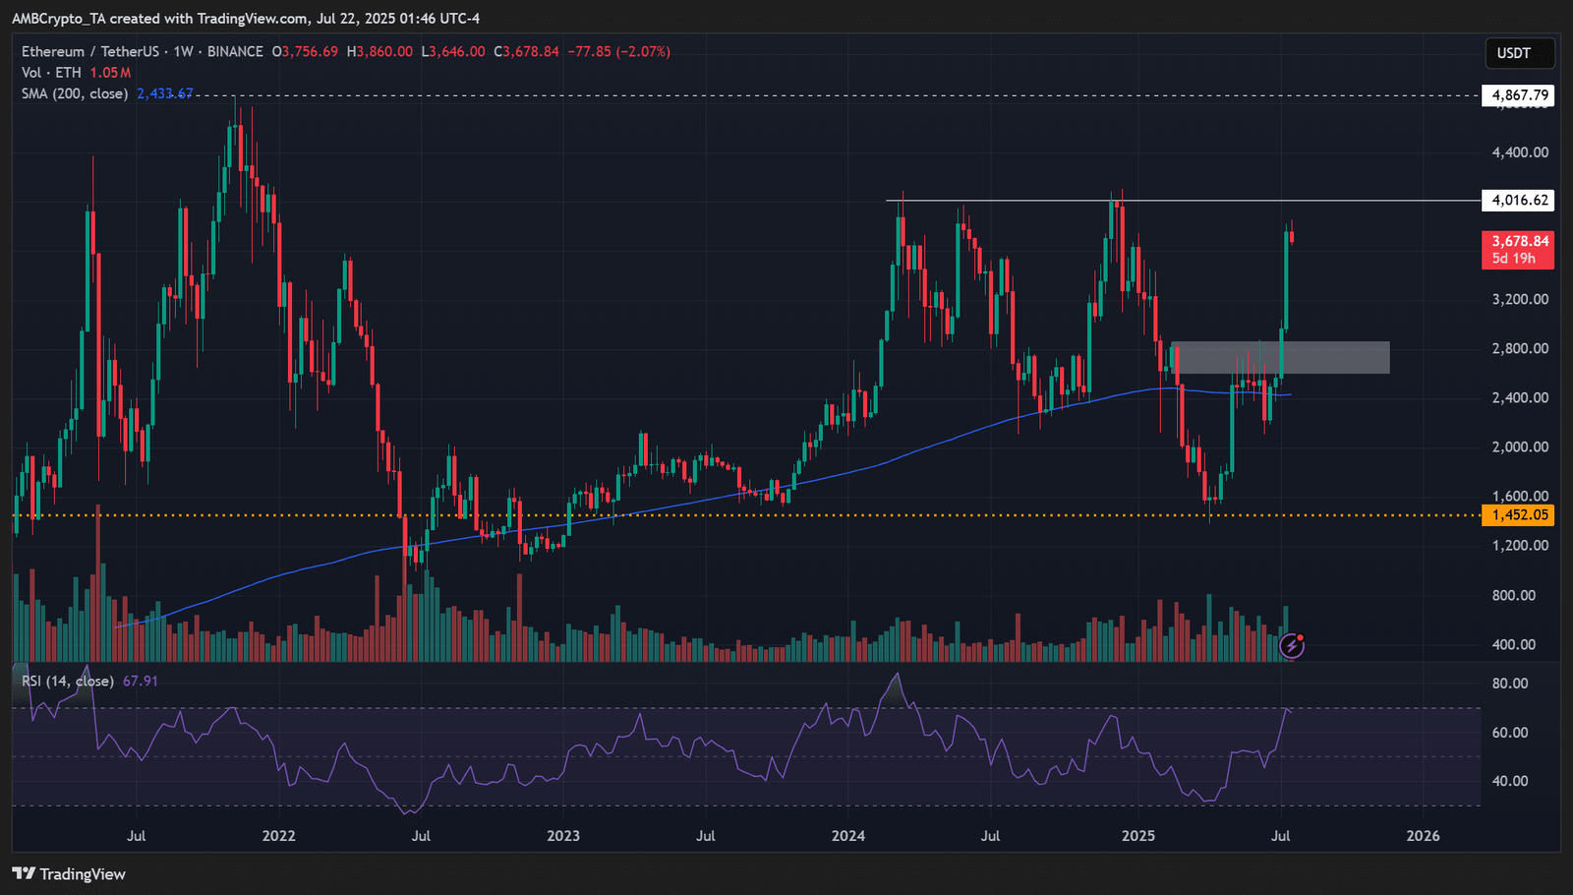Click the orange 1,452.05 support label
The height and width of the screenshot is (895, 1573).
[x=1518, y=514]
